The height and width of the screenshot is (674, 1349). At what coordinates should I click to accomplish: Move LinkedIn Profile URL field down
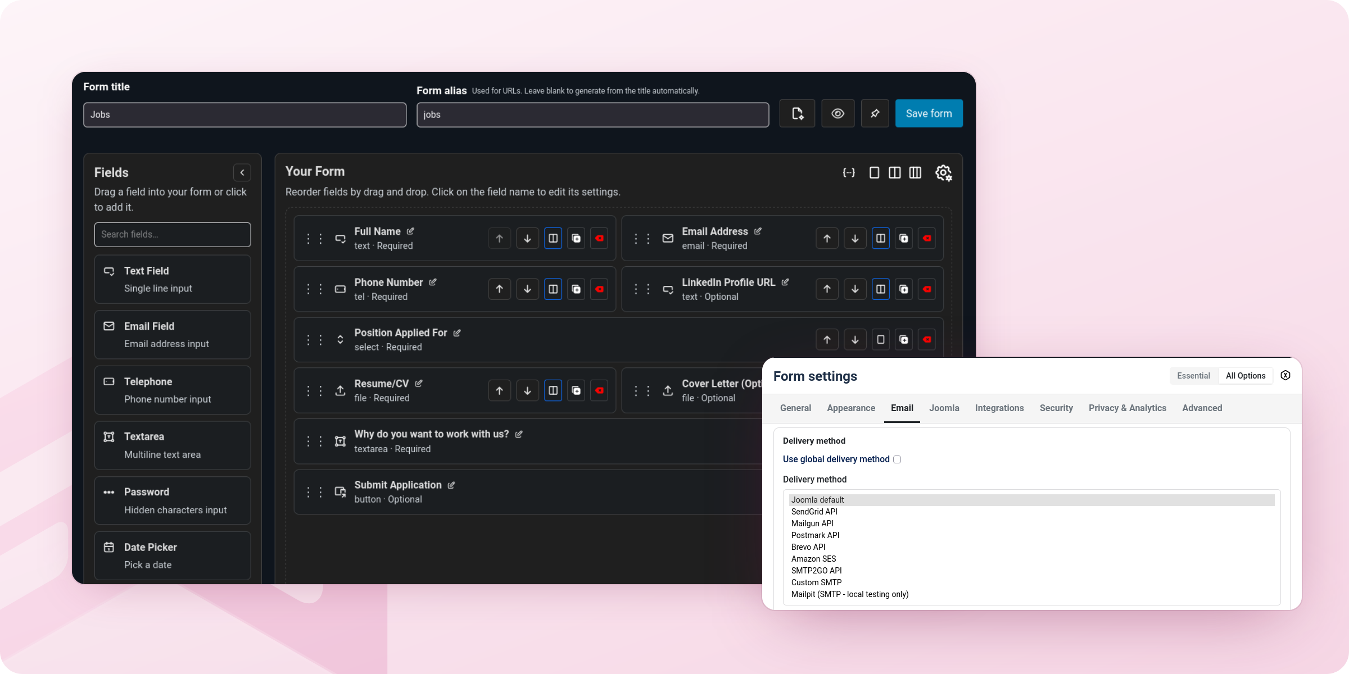point(855,289)
